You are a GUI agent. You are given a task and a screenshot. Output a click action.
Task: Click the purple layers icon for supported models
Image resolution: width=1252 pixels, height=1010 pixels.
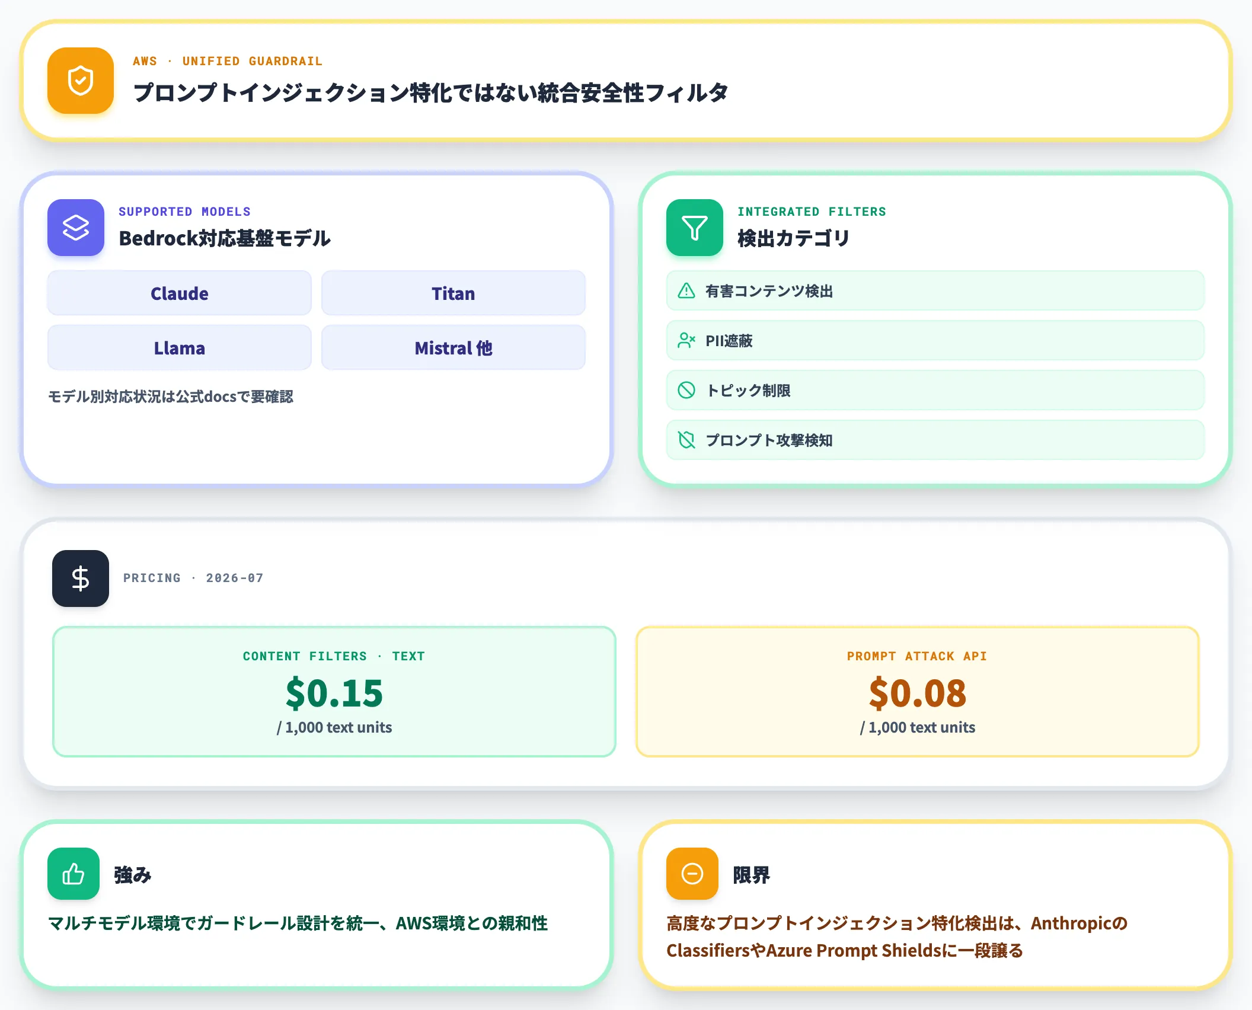click(76, 228)
